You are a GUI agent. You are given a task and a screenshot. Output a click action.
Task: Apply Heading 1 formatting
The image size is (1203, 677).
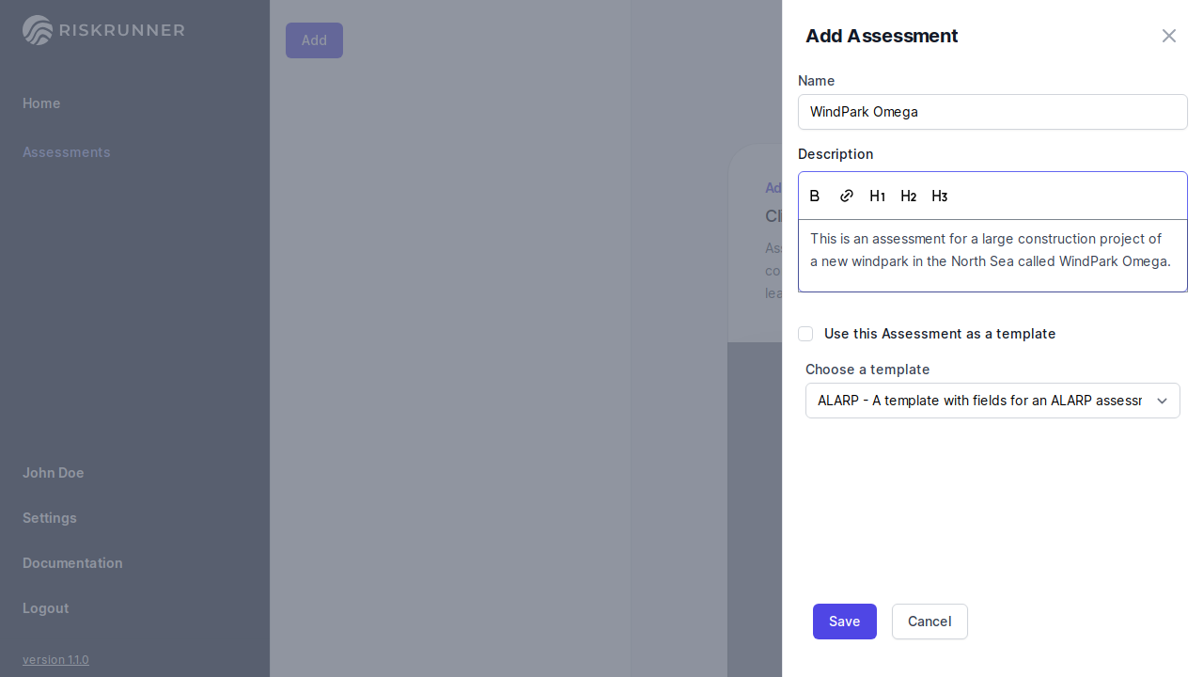click(877, 196)
